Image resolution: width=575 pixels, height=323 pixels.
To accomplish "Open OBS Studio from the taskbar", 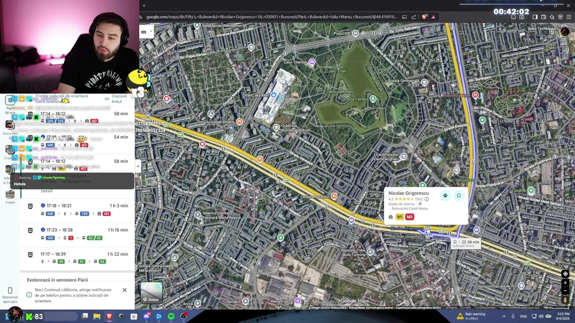I will coord(183,317).
